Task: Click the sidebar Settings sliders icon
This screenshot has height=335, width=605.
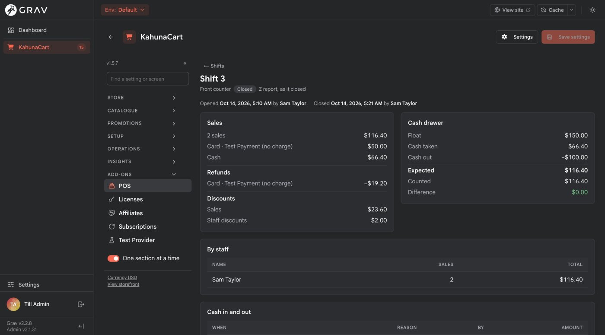Action: click(11, 284)
